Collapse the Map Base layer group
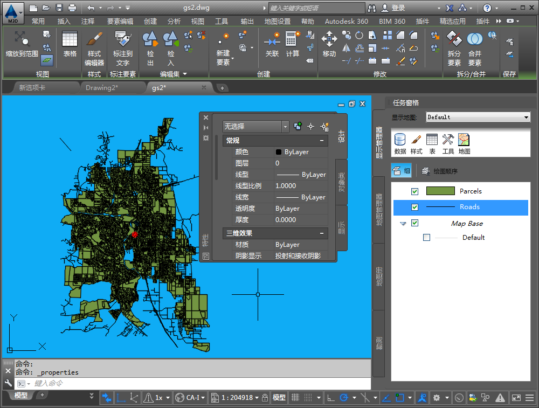 click(403, 224)
